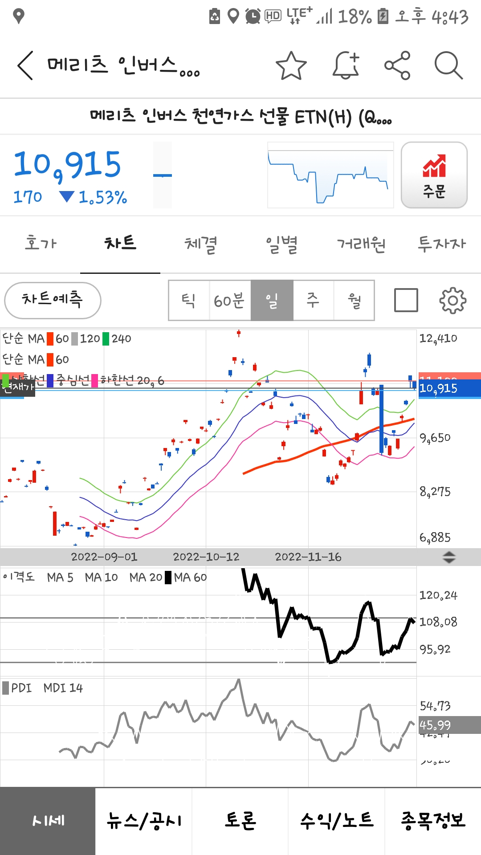Open the 뉴스/공시 bottom tab

pos(144,821)
